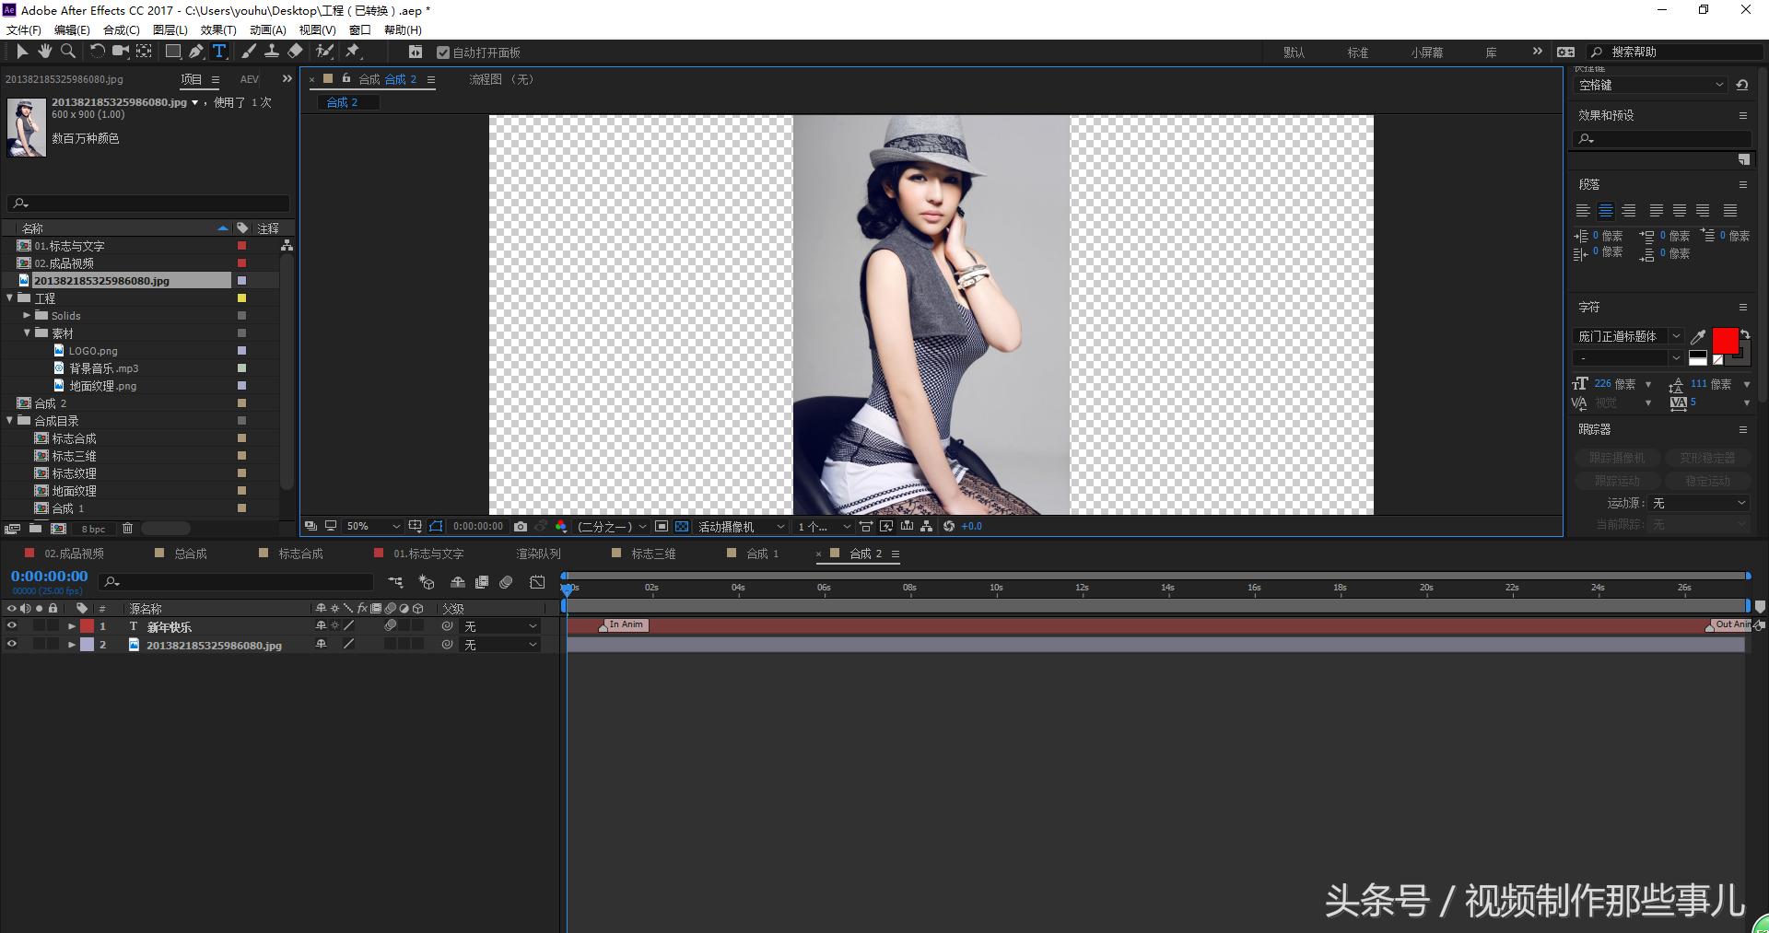This screenshot has height=933, width=1769.
Task: Select the Pen tool
Action: [x=196, y=52]
